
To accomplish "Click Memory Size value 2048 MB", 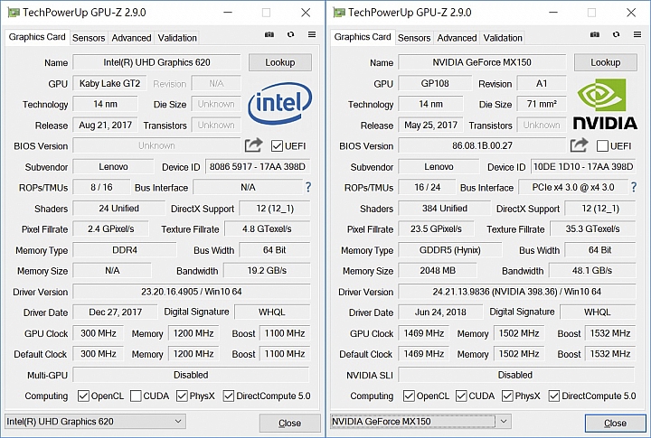I will (438, 270).
